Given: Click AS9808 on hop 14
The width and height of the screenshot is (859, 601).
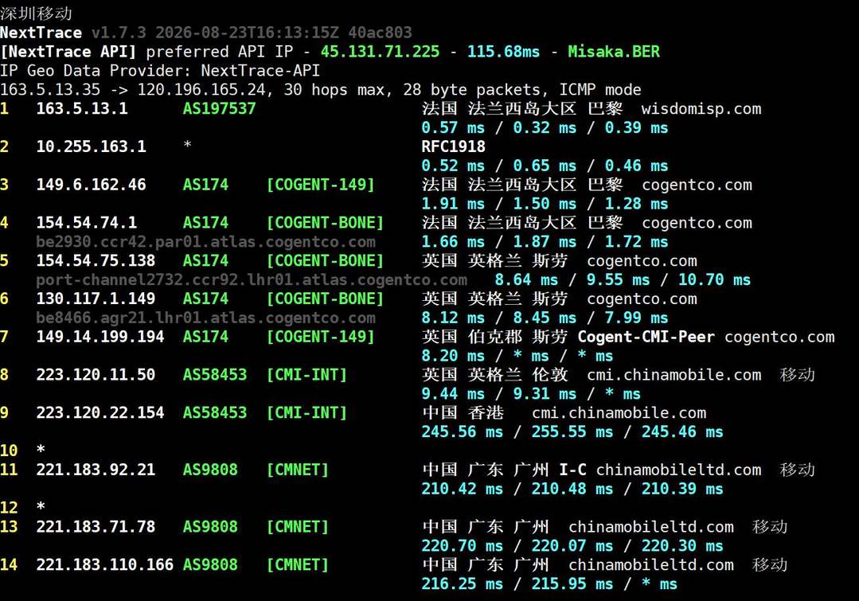Looking at the screenshot, I should coord(210,565).
